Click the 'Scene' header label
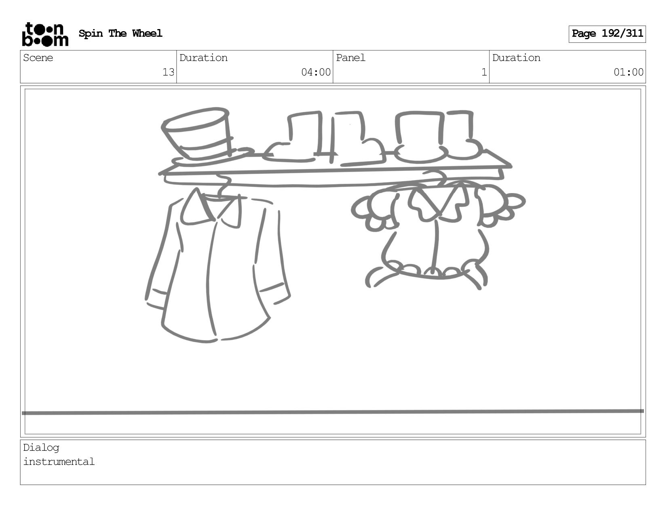 click(38, 58)
